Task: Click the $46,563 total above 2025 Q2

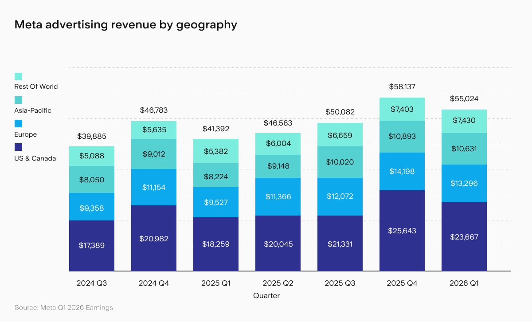Action: 278,123
